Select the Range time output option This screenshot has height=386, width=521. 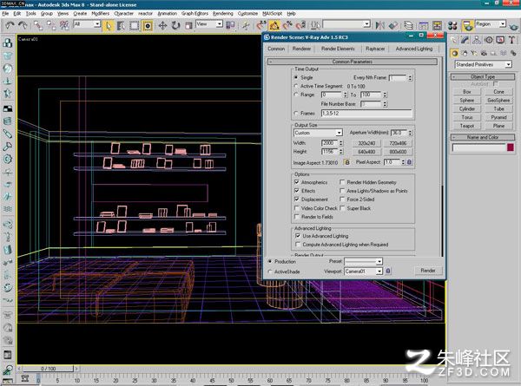tap(296, 95)
